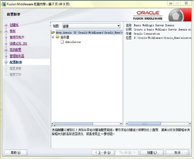Click the Oracle Fusion Middleware logo
Viewport: 194px width, 159px height.
coord(148,15)
